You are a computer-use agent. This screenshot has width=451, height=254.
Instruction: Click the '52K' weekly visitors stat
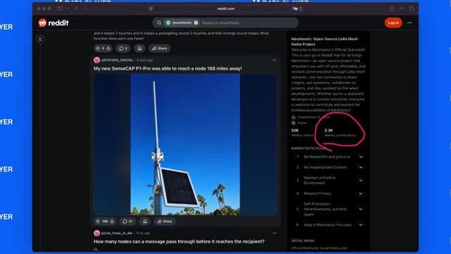click(x=295, y=131)
